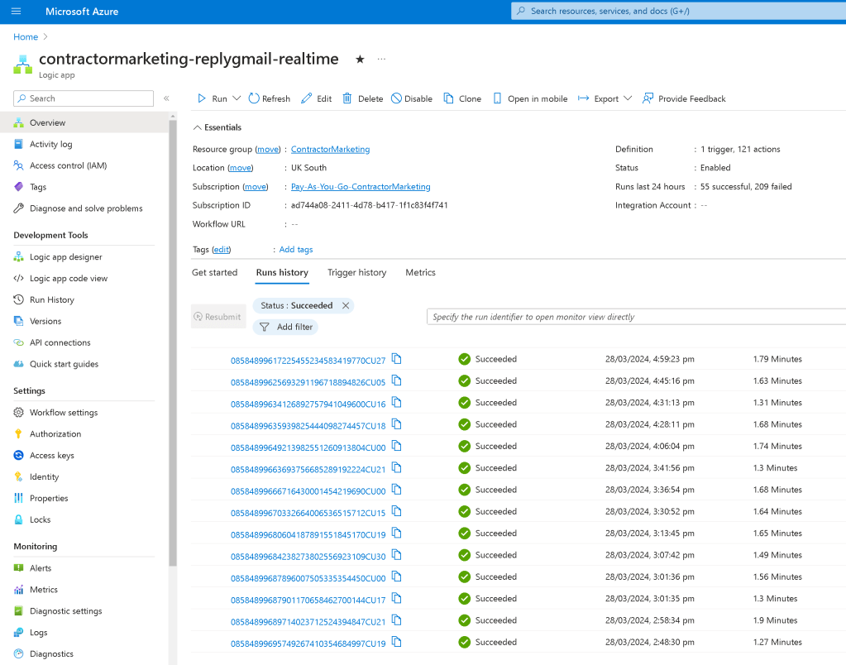Screen dimensions: 846x665
Task: Copy run ID ending 600CU16
Action: [x=397, y=403]
